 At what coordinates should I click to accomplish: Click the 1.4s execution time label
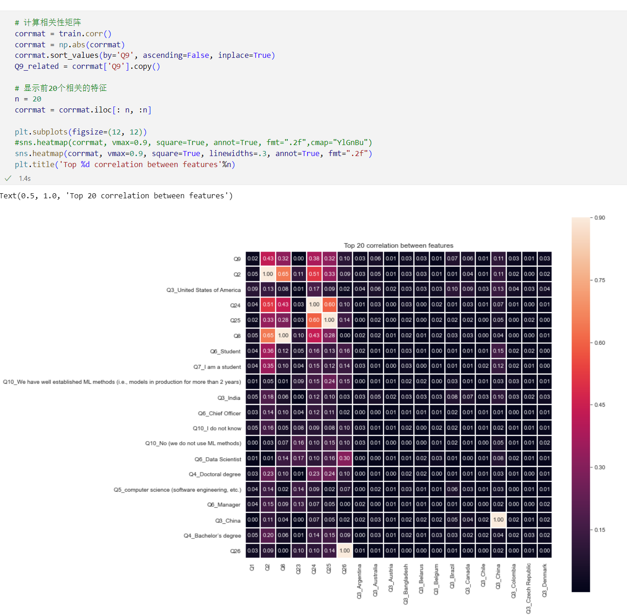click(25, 179)
